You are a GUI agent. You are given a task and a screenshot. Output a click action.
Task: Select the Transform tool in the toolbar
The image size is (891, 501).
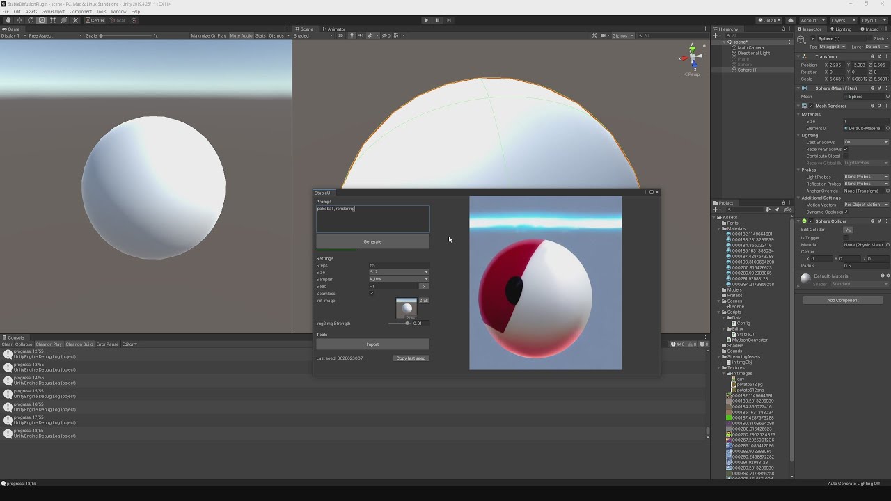64,20
